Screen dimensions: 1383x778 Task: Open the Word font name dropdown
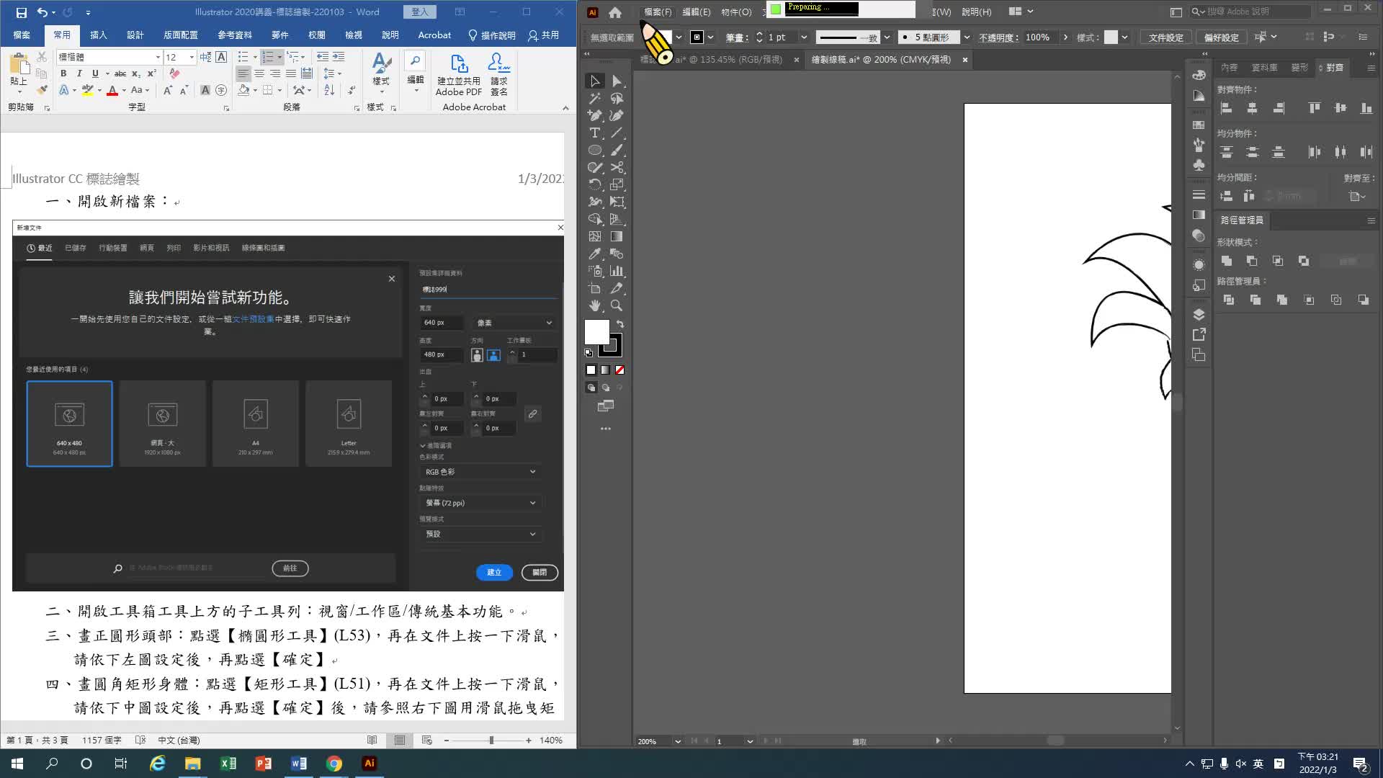158,57
